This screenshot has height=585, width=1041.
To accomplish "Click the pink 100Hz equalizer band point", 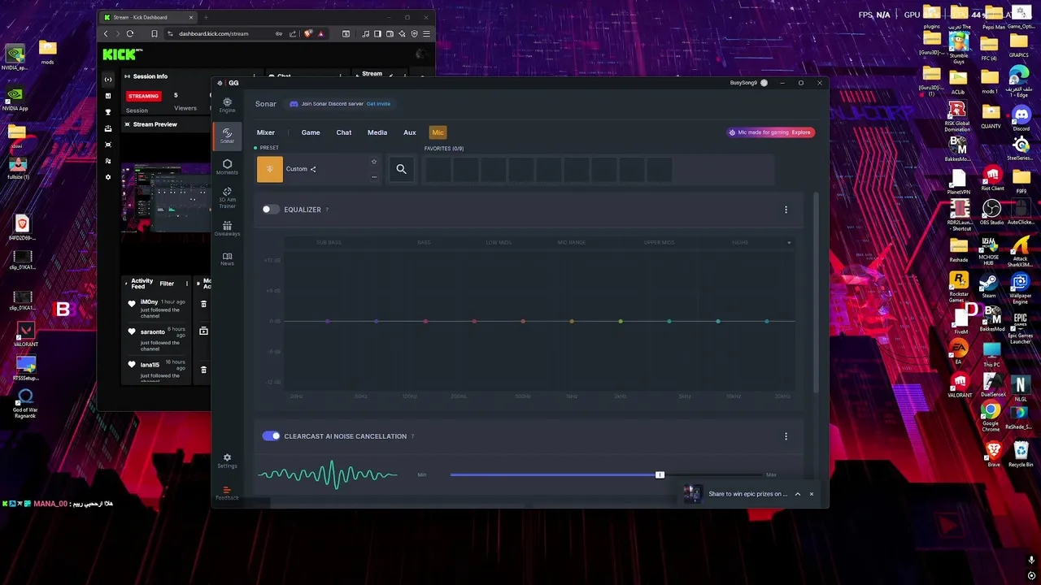I will tap(425, 322).
